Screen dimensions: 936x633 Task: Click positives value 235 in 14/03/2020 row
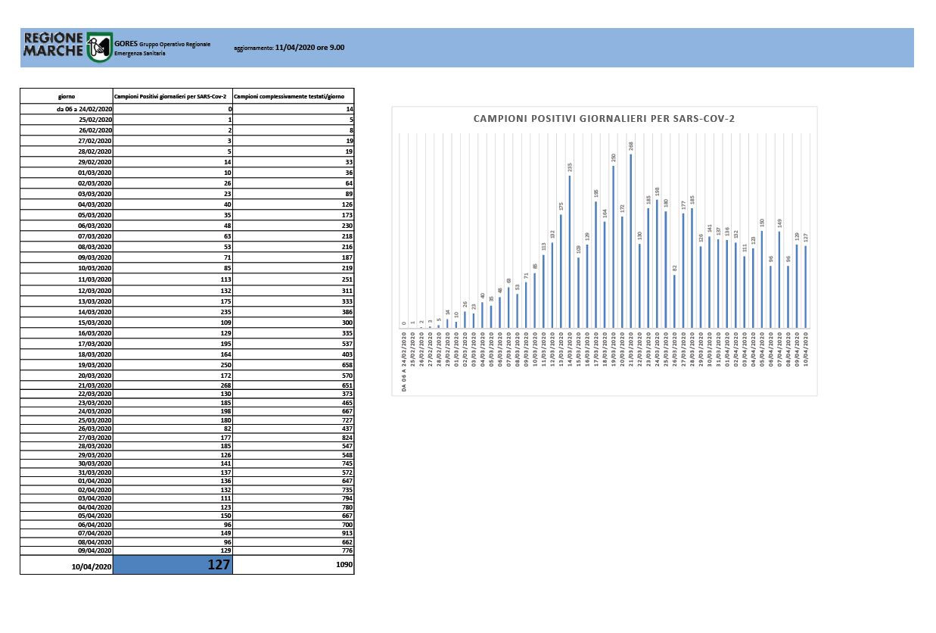pos(173,311)
